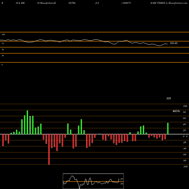
Task: Click the 57 label in the mini chart
Action: 122,179
